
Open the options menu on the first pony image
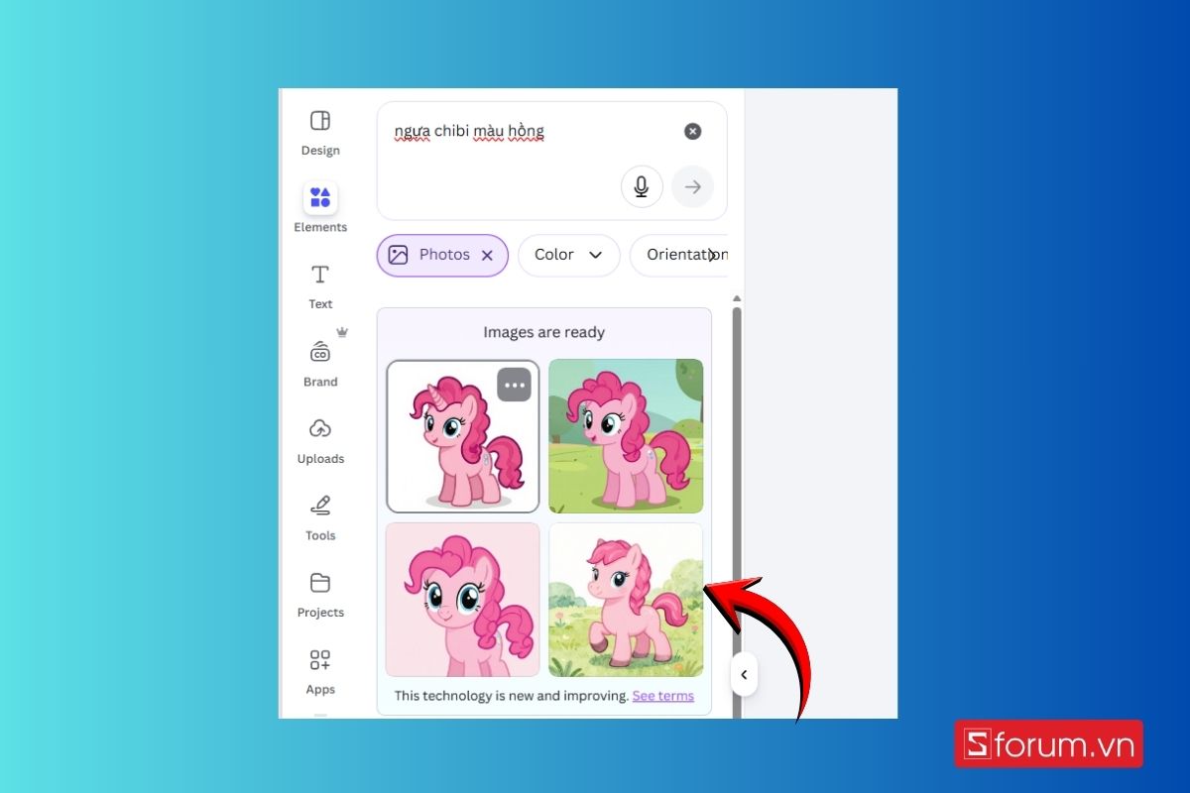tap(514, 385)
